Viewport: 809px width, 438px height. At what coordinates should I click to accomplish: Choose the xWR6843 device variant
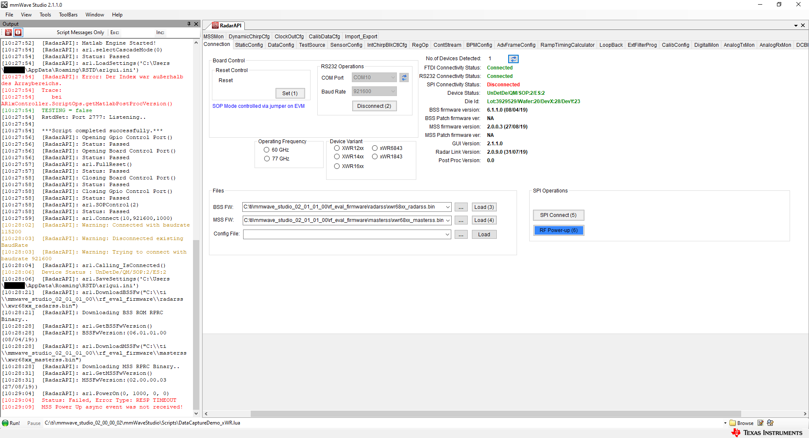[375, 148]
